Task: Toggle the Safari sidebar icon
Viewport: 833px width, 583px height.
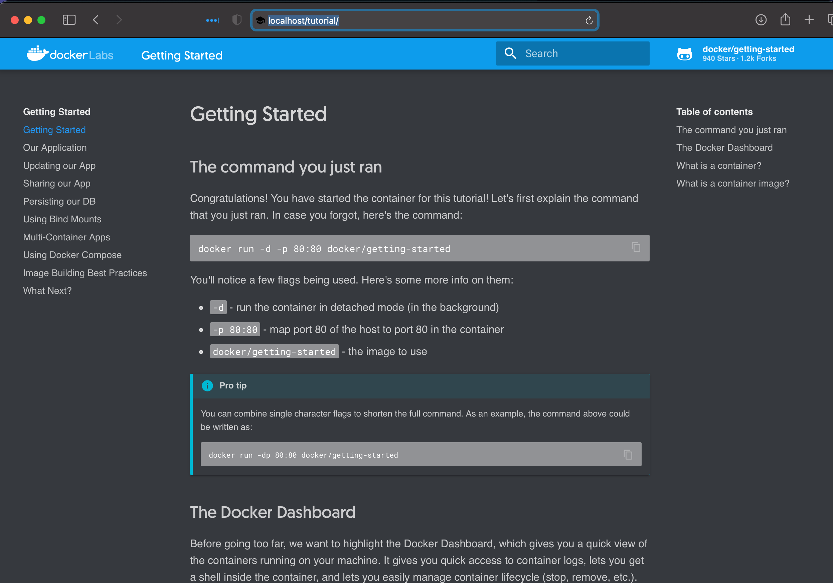Action: [x=69, y=20]
